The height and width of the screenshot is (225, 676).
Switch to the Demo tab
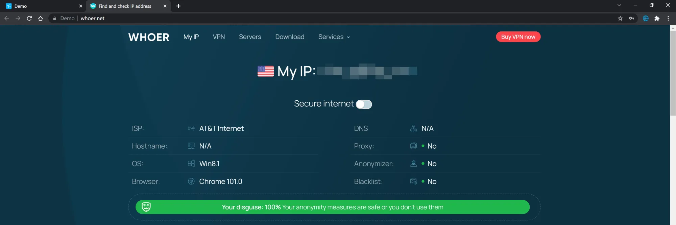click(41, 6)
